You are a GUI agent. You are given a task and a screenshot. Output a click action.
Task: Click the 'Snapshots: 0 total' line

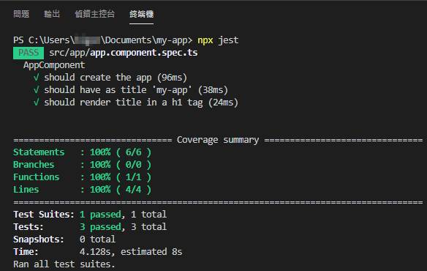click(x=64, y=240)
